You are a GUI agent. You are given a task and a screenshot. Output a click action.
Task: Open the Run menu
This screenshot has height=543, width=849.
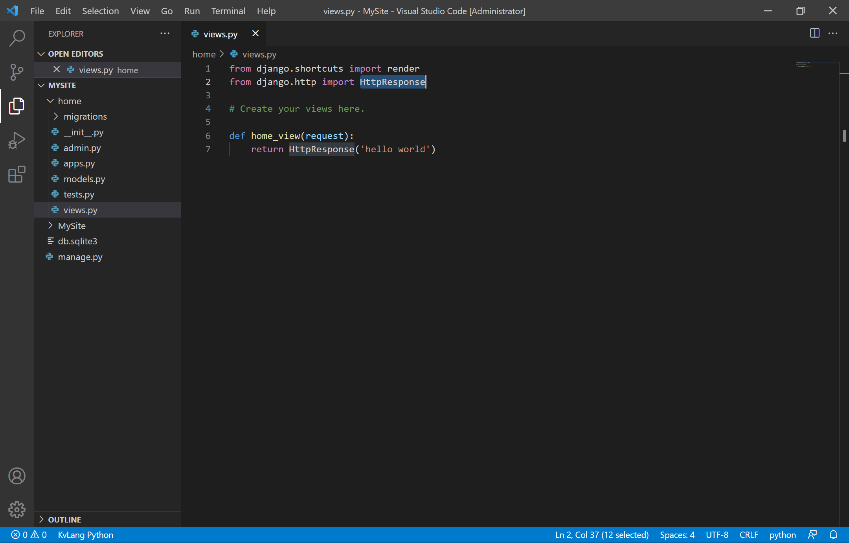tap(192, 11)
